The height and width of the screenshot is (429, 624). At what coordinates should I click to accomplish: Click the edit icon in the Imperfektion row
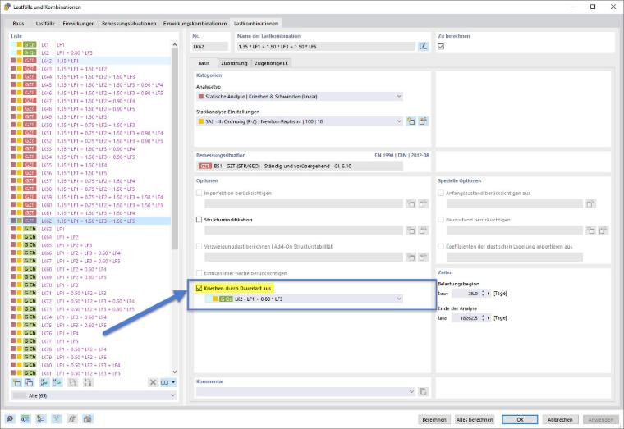click(x=423, y=204)
